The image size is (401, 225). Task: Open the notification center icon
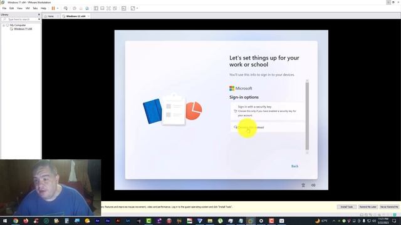point(394,221)
